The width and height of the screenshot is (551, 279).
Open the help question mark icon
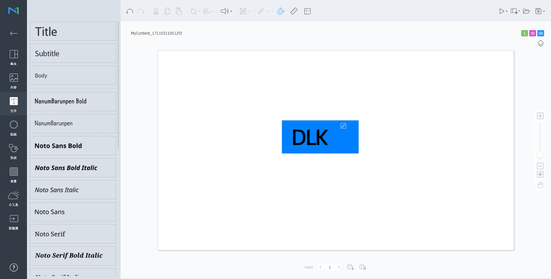pyautogui.click(x=13, y=268)
